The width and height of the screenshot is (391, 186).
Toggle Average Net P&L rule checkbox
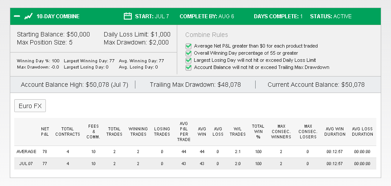click(188, 46)
